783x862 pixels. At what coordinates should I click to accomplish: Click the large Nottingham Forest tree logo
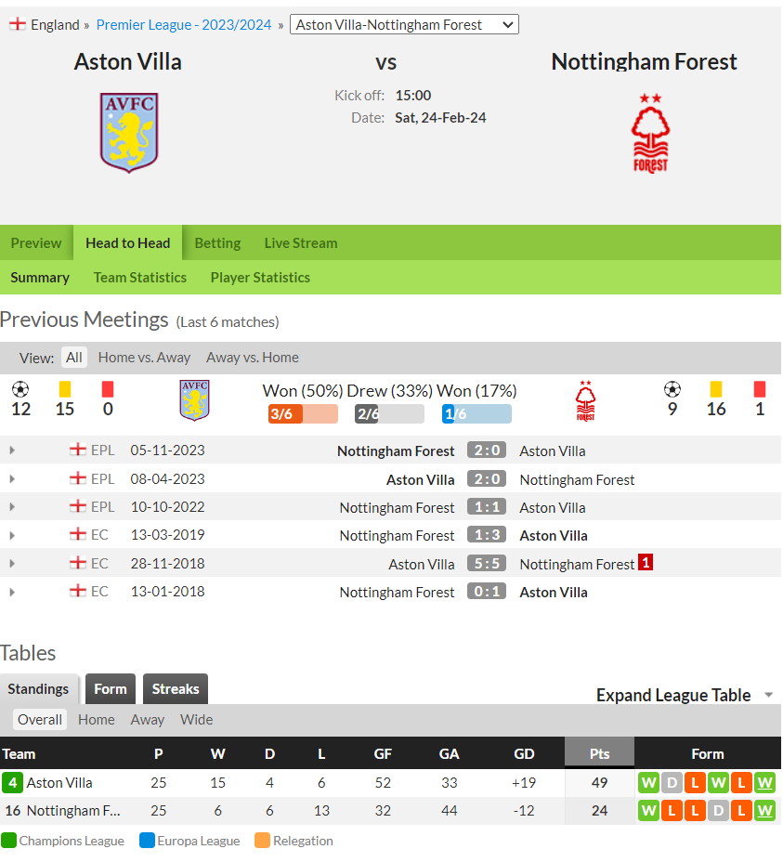650,134
